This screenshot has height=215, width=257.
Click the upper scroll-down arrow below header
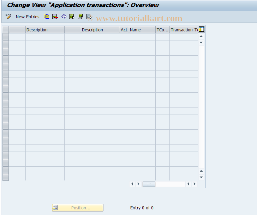pyautogui.click(x=201, y=43)
